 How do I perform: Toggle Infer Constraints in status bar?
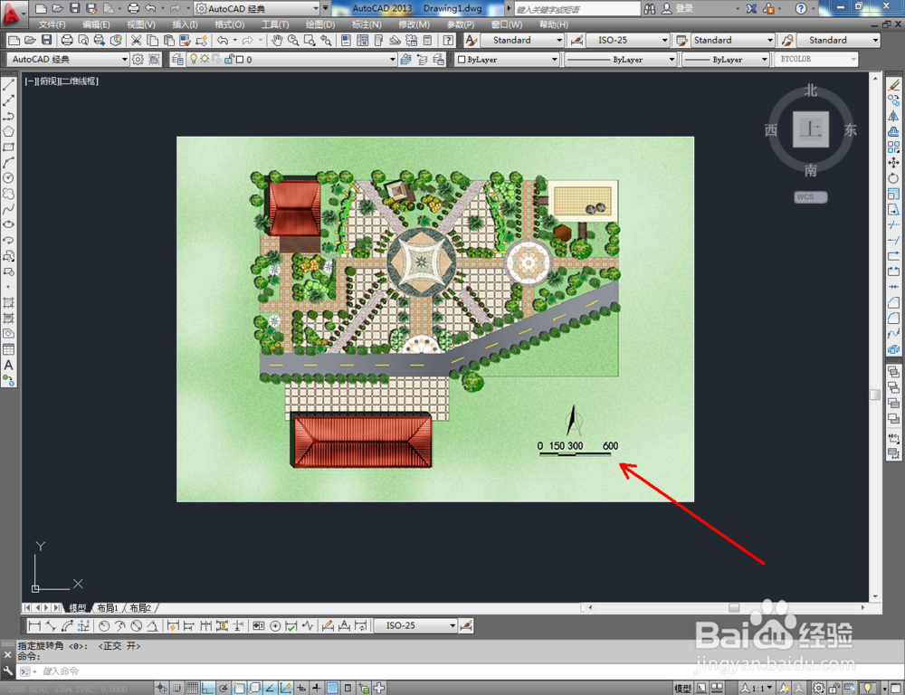(x=161, y=688)
